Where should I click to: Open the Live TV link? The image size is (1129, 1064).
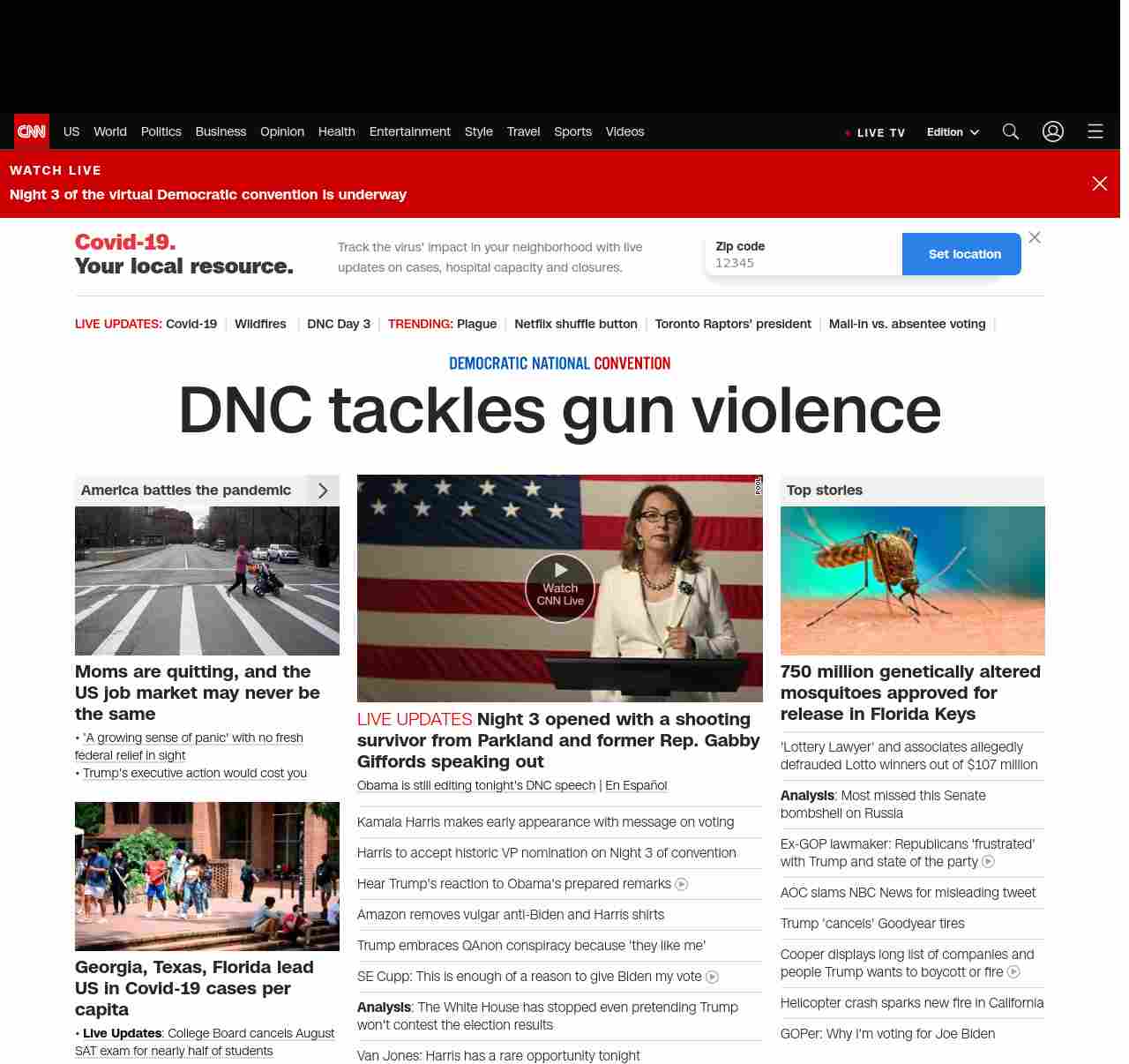point(875,132)
